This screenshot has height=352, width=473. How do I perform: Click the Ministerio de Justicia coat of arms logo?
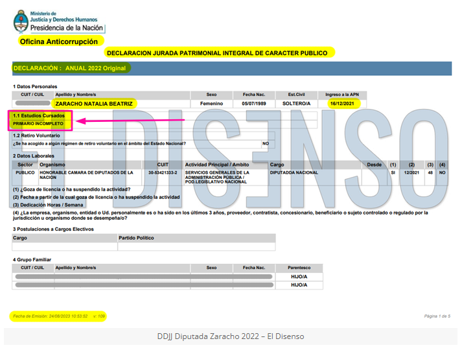tap(21, 21)
